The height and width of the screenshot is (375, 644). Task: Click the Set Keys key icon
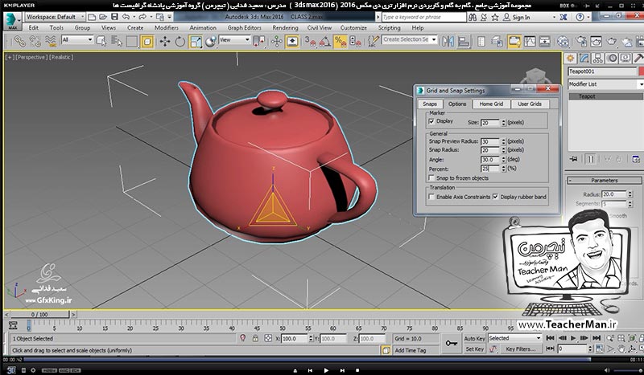point(452,344)
